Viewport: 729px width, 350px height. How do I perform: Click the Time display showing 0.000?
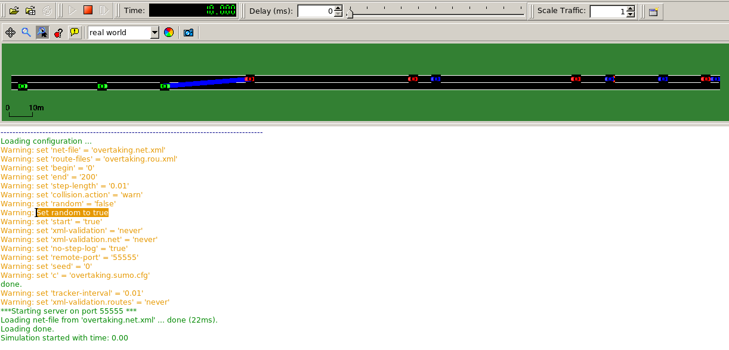click(x=193, y=10)
